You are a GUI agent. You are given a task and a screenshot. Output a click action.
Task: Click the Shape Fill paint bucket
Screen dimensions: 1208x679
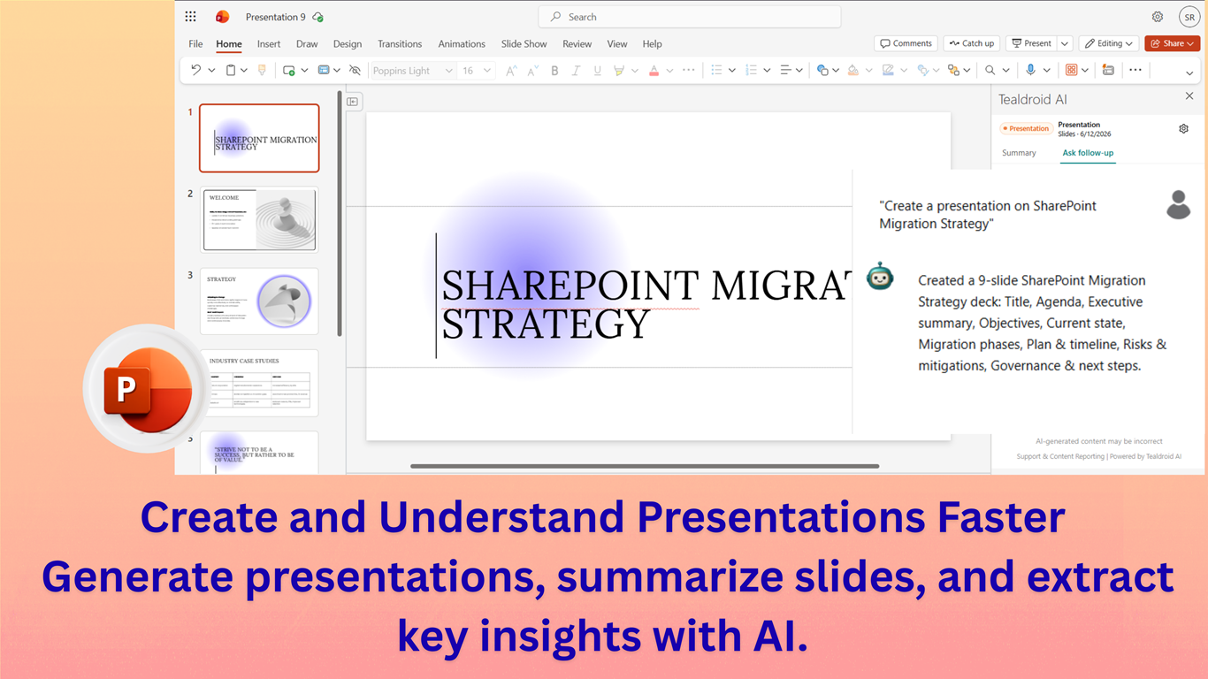pos(852,70)
